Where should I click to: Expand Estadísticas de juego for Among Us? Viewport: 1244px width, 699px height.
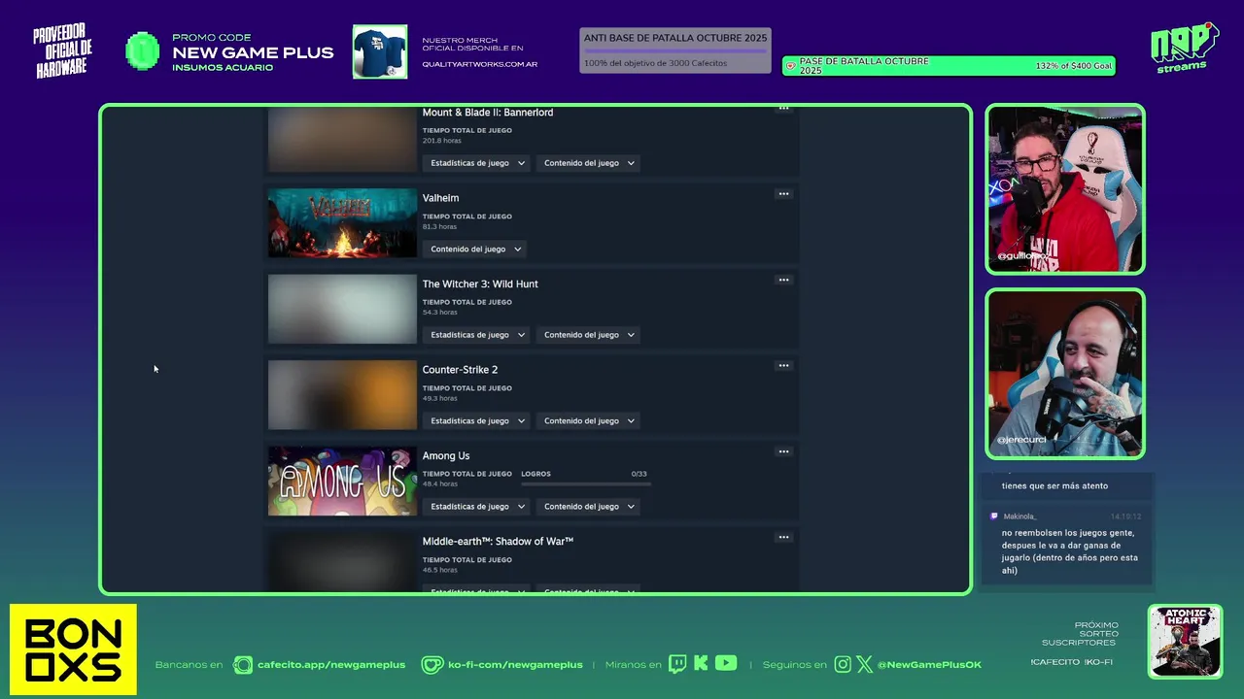[x=477, y=507]
